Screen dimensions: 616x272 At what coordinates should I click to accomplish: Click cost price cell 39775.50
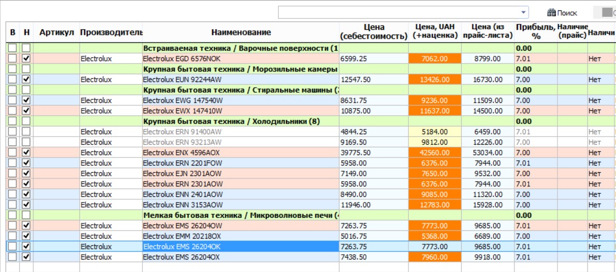coord(373,152)
